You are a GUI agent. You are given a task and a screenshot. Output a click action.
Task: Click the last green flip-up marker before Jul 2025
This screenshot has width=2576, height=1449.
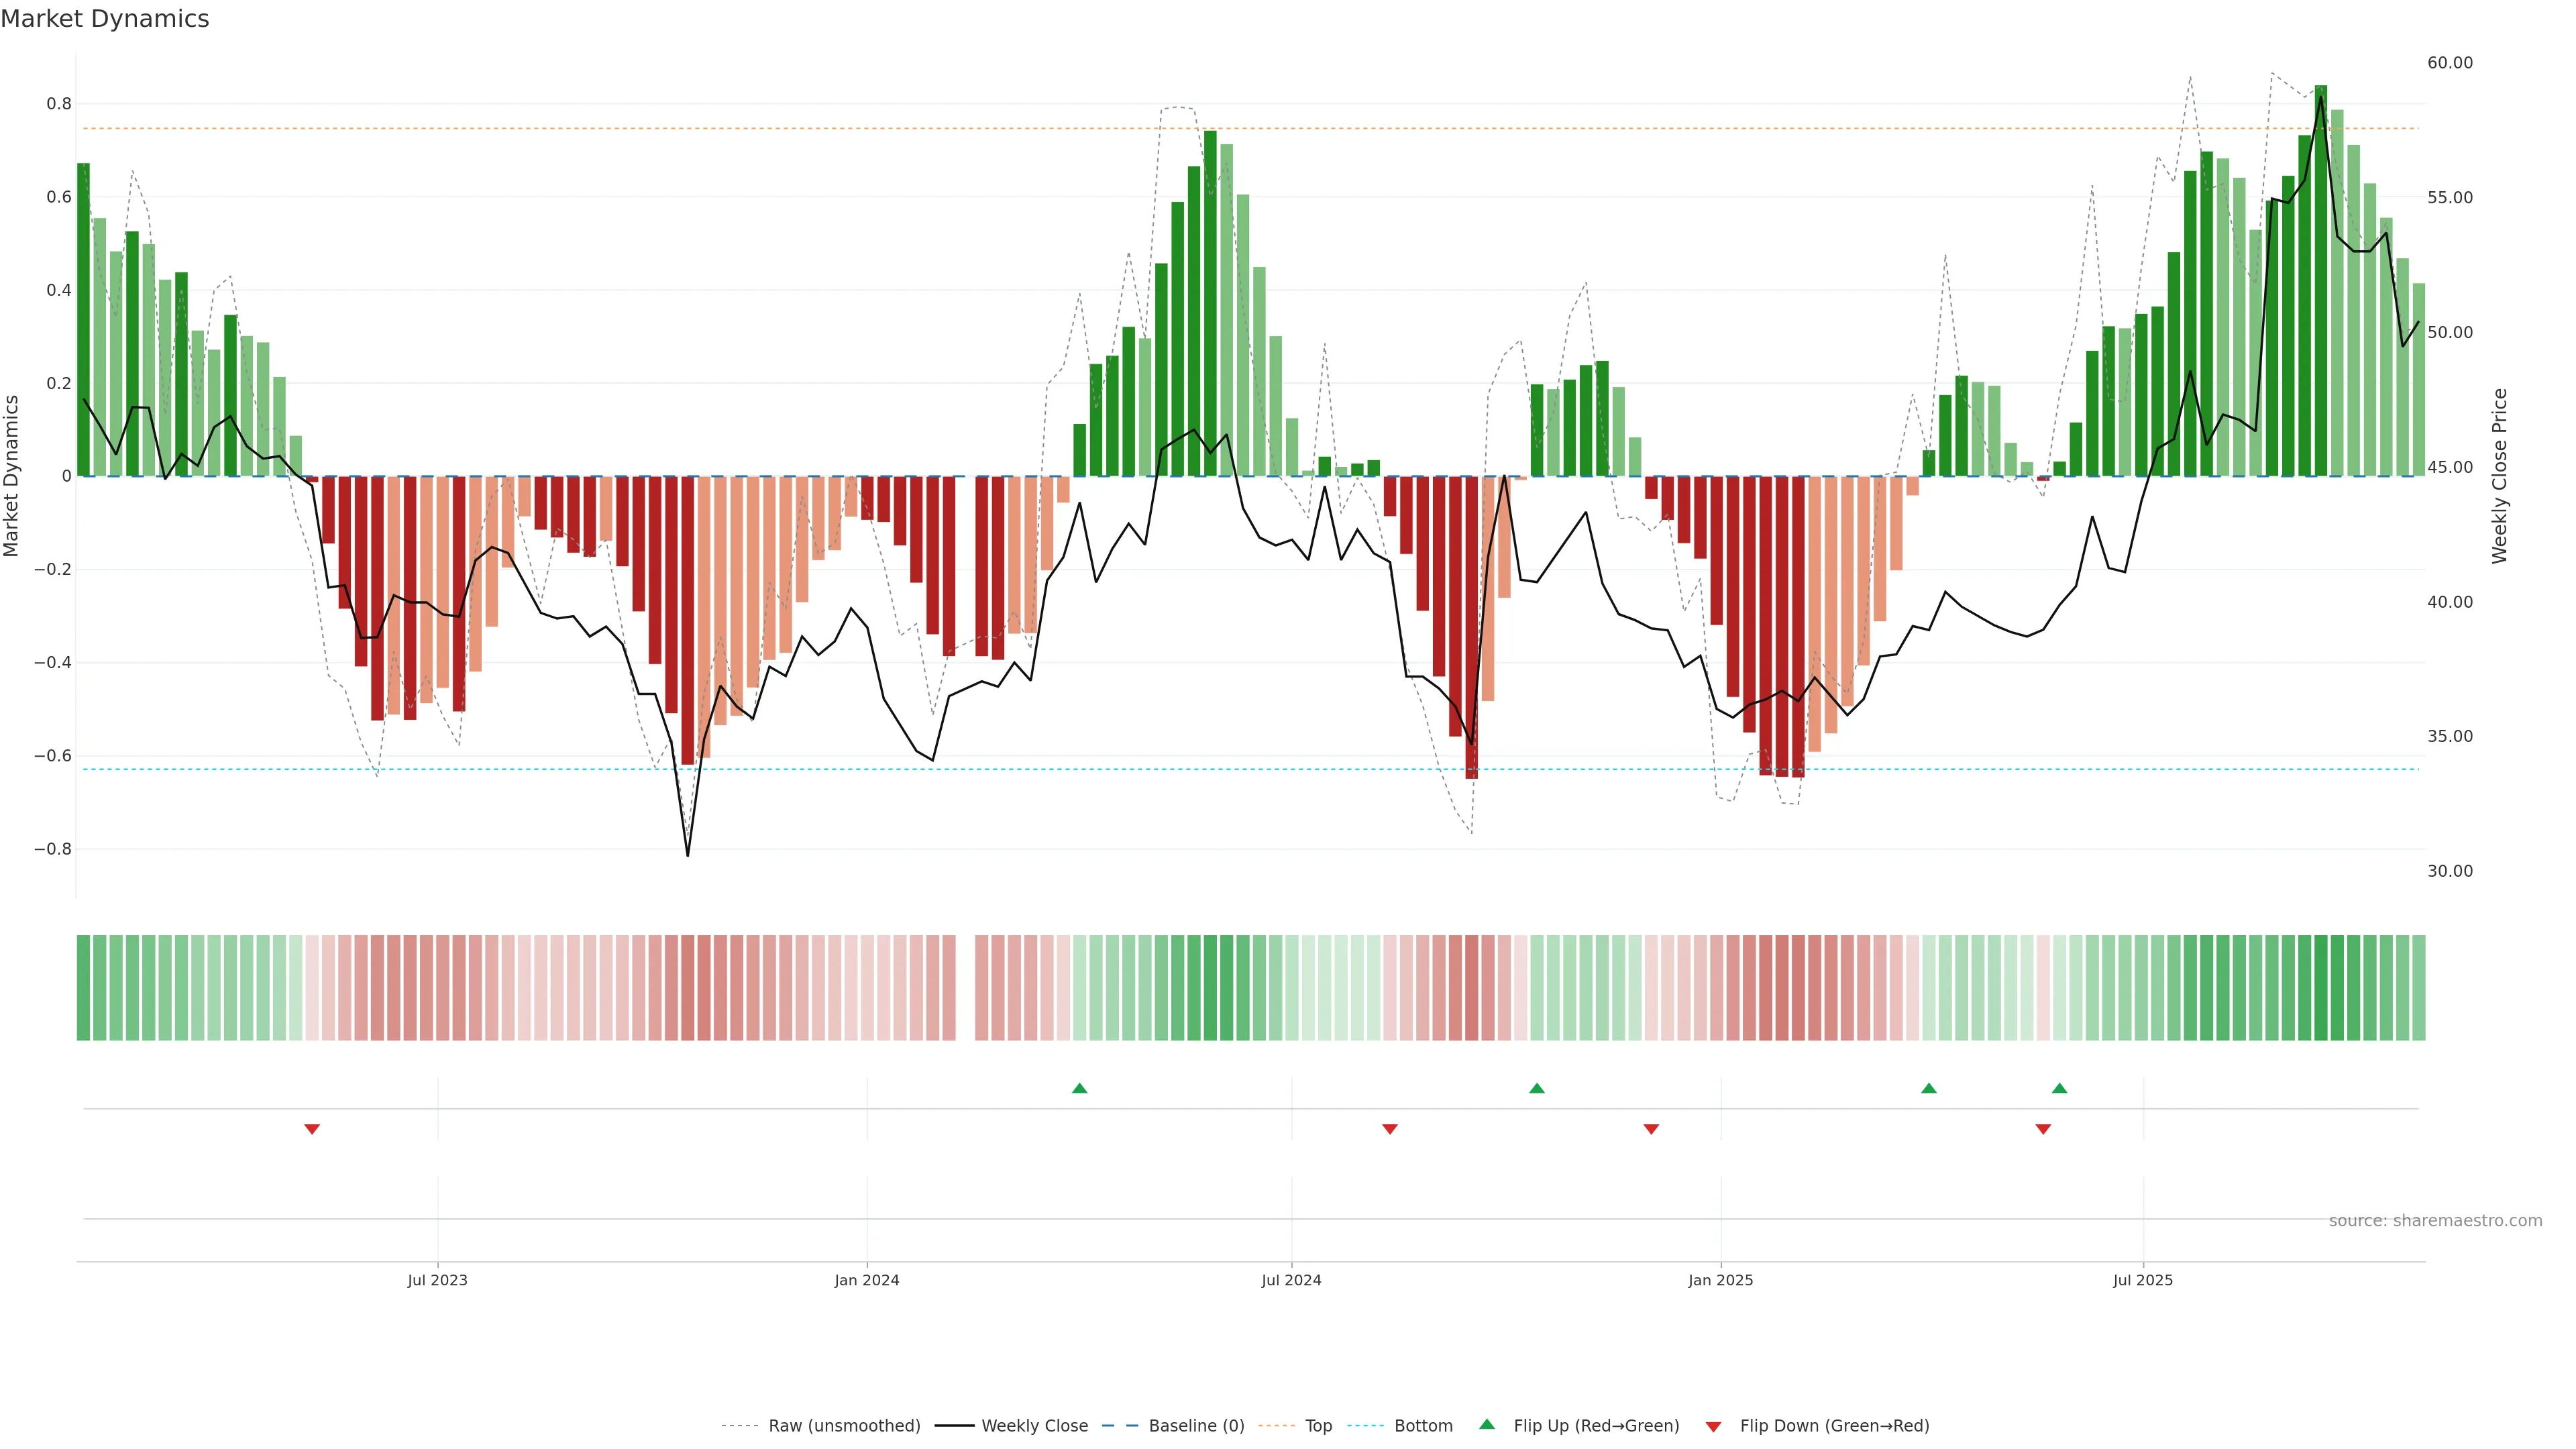point(2059,1088)
